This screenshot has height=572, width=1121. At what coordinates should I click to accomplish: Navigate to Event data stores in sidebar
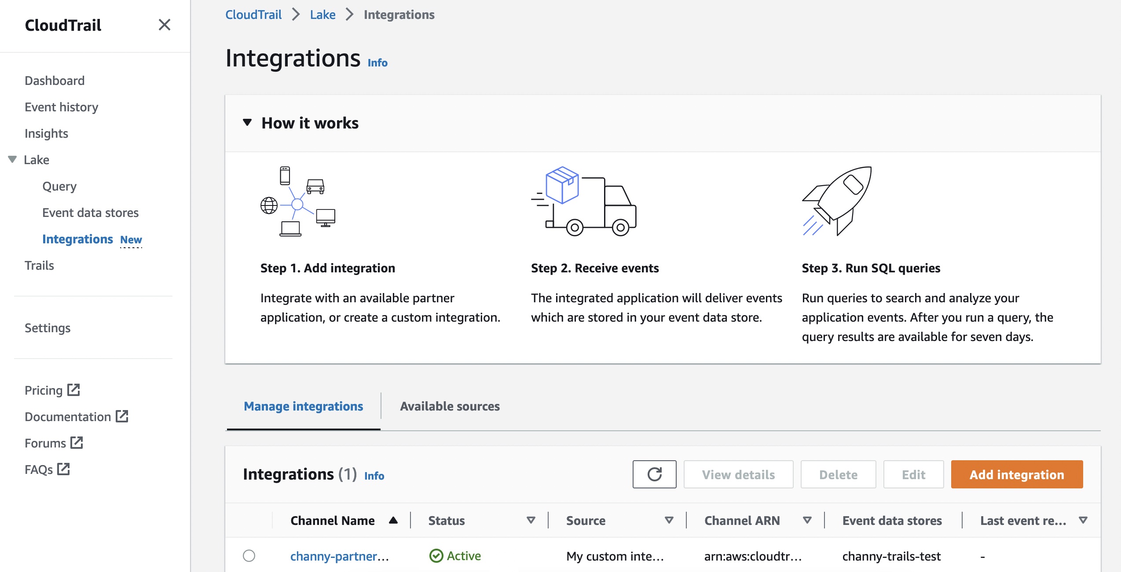click(x=91, y=213)
